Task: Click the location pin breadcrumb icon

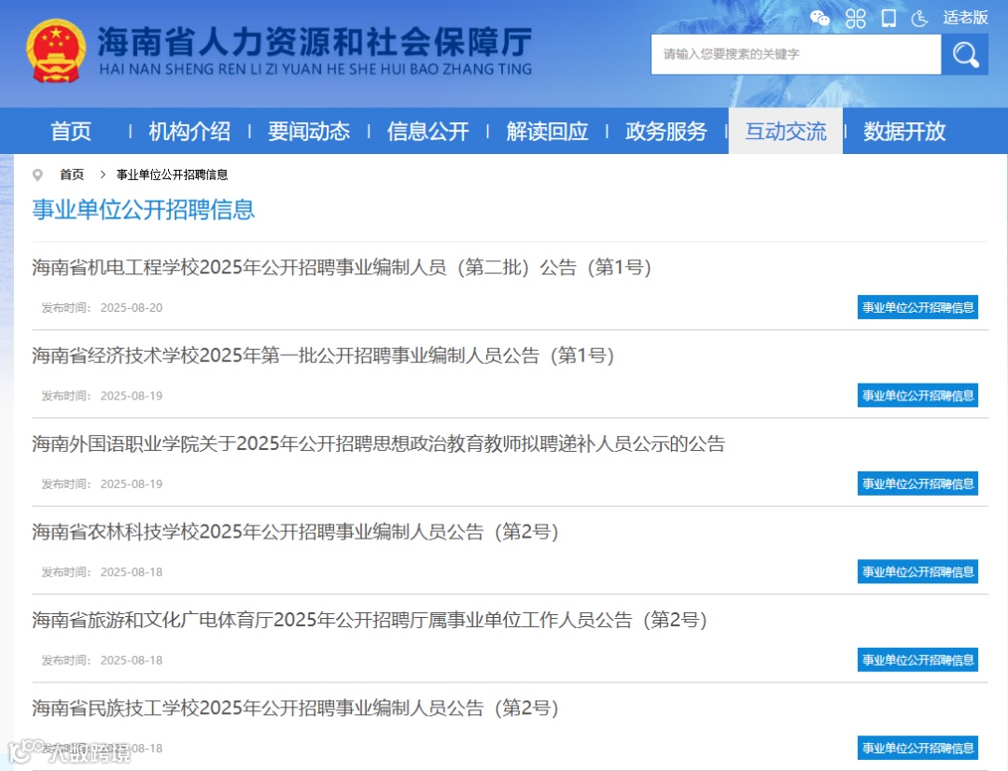Action: (x=37, y=175)
